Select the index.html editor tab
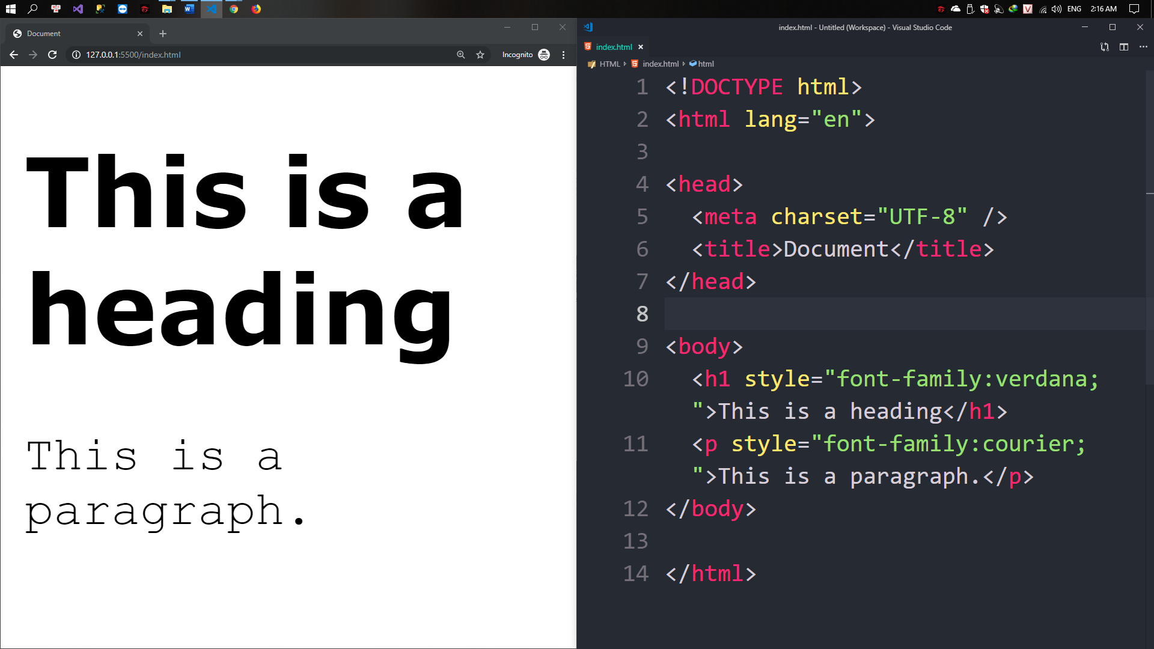Screen dimensions: 1154x649 (x=613, y=47)
